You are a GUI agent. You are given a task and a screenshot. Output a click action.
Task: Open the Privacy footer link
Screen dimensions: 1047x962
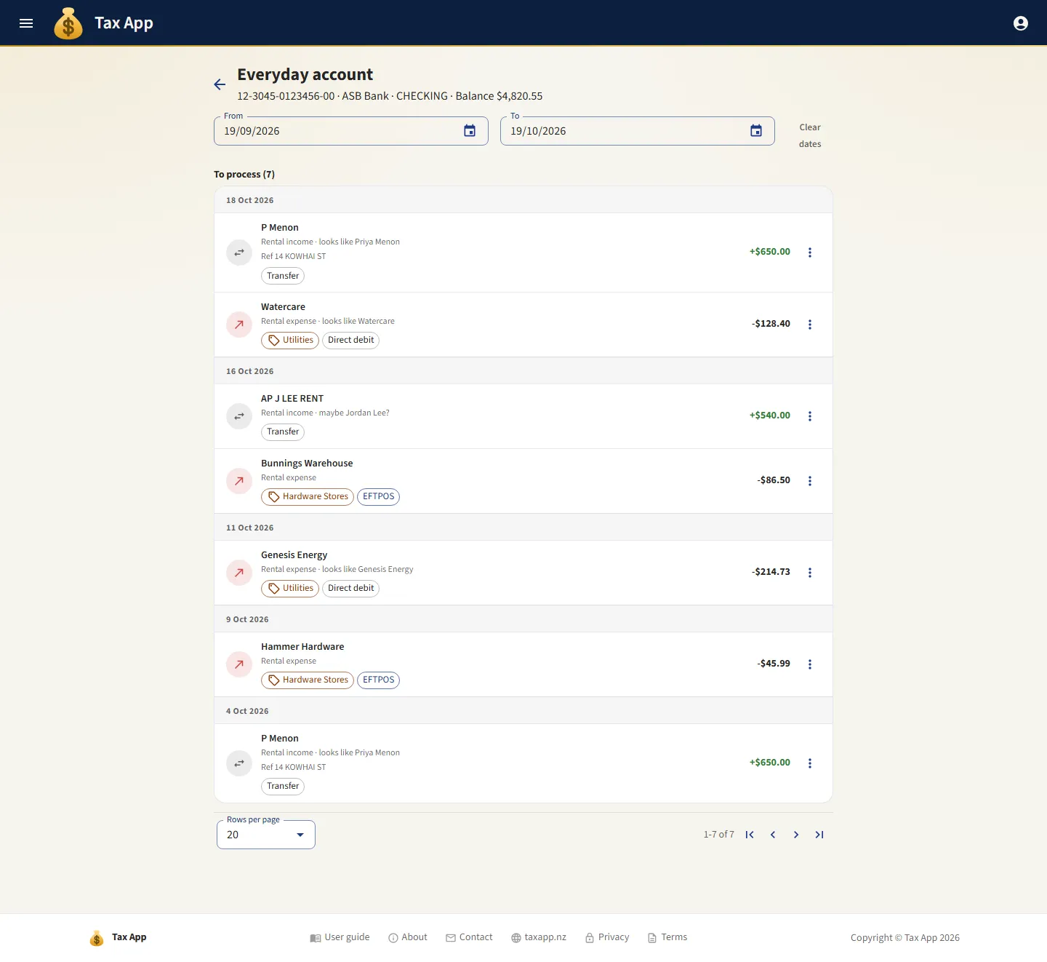pos(607,937)
